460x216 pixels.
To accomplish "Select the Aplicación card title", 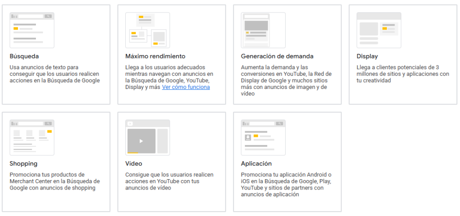I will pos(256,163).
